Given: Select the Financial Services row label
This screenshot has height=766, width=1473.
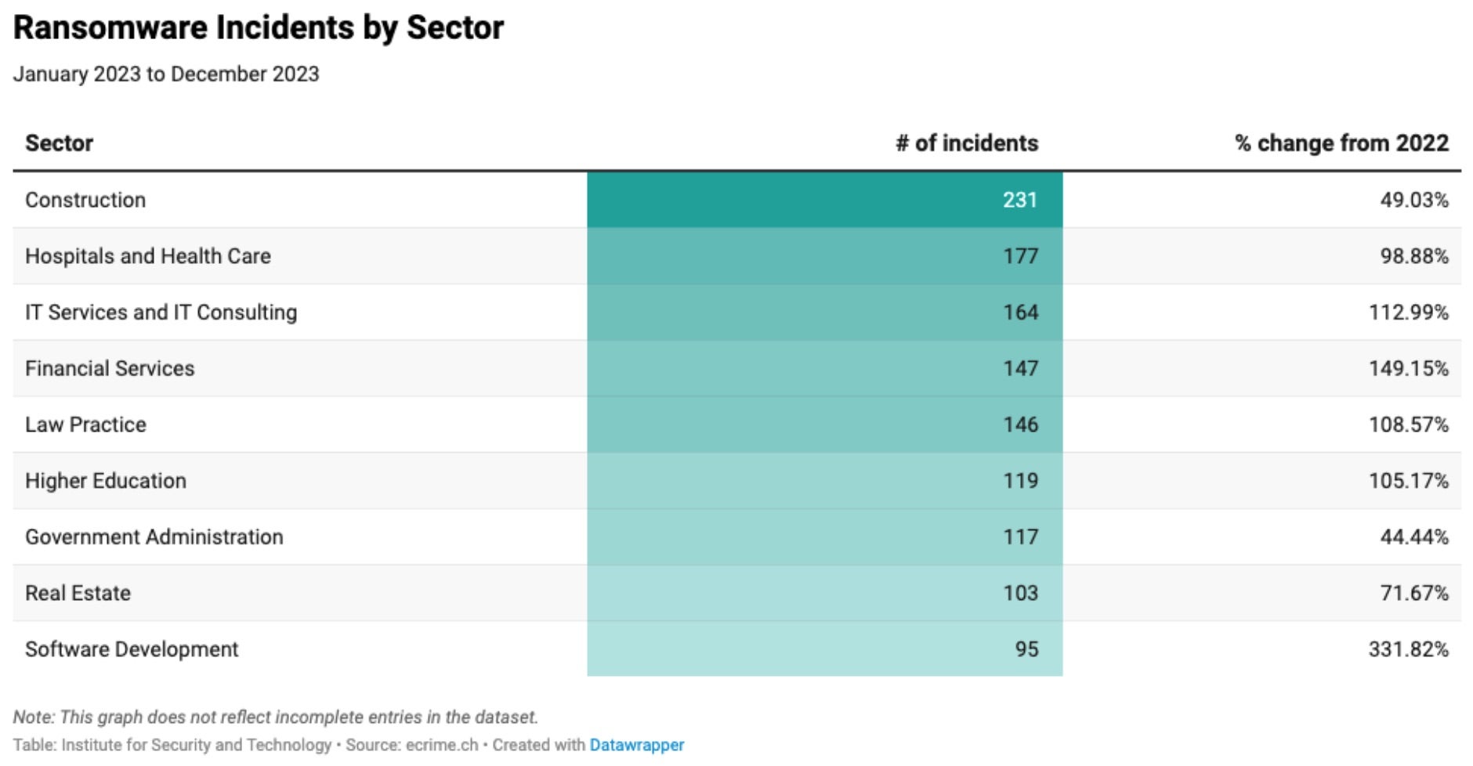Looking at the screenshot, I should (110, 369).
